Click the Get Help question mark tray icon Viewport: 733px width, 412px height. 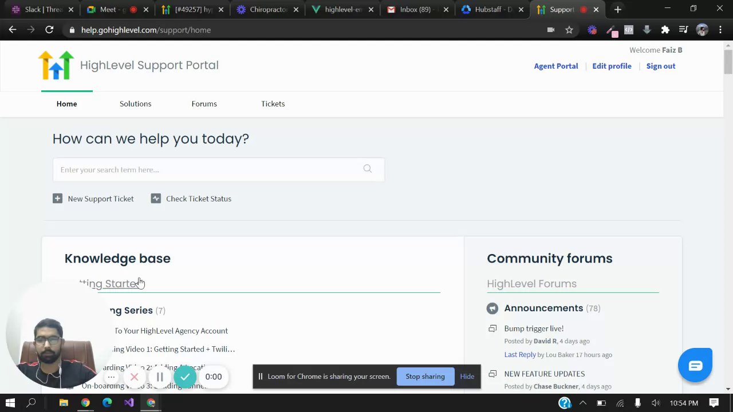[565, 403]
